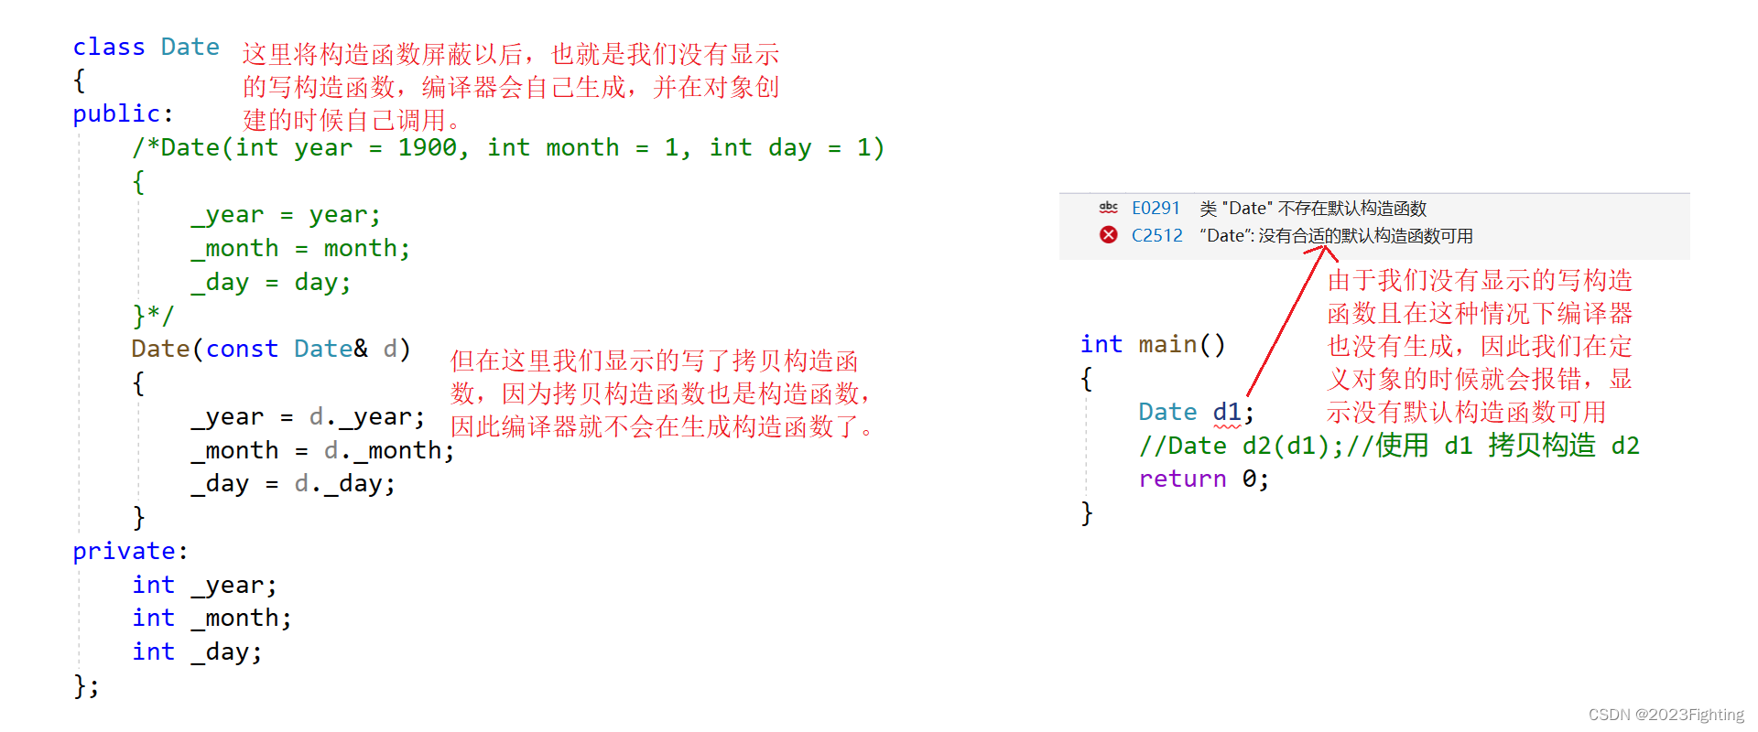
Task: Click the 'private:' access specifier
Action: [130, 552]
